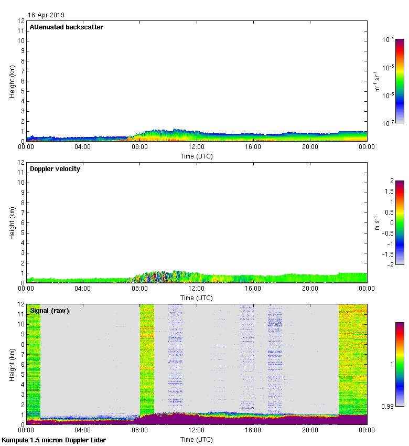
Task: Click the "m s-1" unit label of velocity colorbar
Action: [377, 223]
